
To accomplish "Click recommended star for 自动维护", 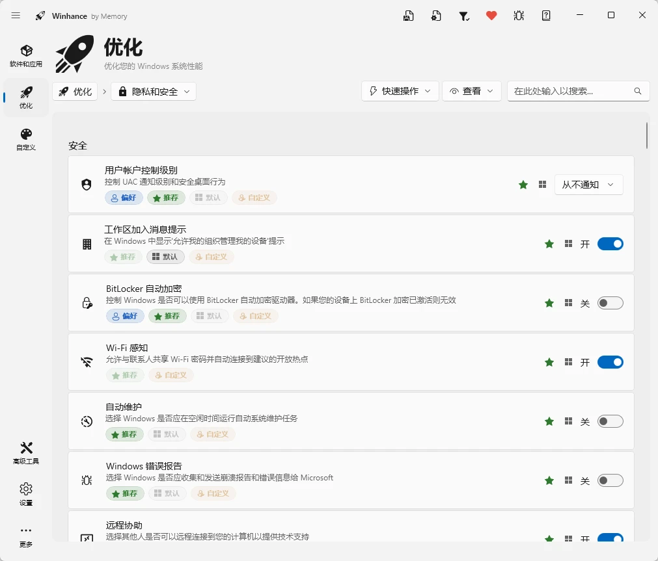I will click(549, 421).
